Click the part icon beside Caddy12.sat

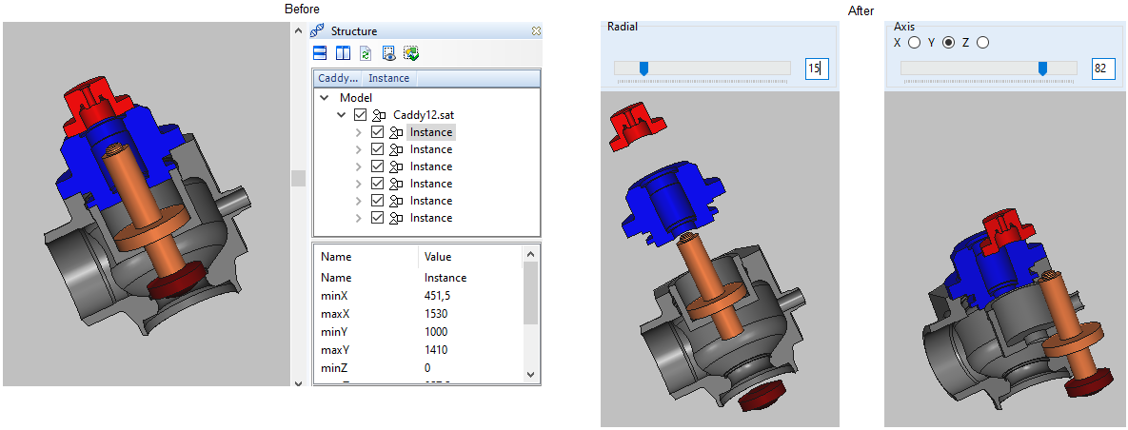click(x=379, y=115)
